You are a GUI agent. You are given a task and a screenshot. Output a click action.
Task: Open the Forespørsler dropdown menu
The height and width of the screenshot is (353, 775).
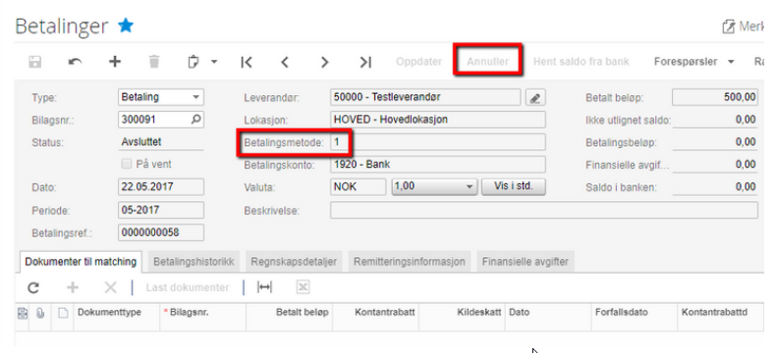click(x=693, y=62)
